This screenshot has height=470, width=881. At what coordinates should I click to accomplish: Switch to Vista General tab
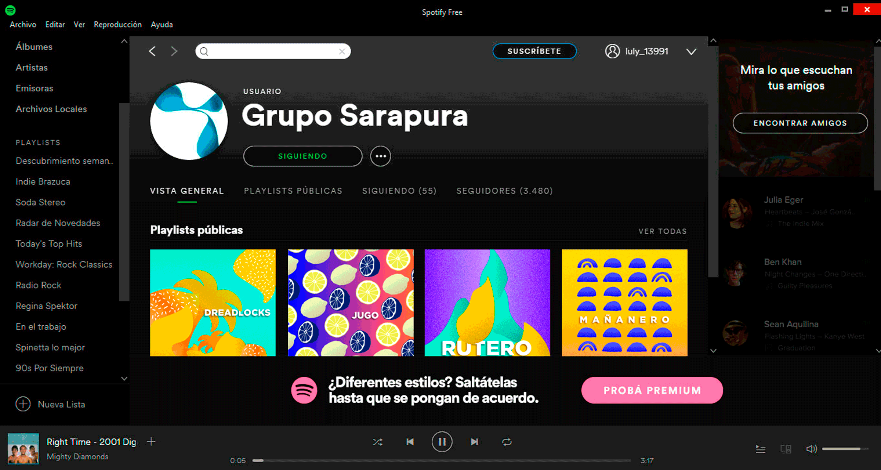[x=187, y=191]
